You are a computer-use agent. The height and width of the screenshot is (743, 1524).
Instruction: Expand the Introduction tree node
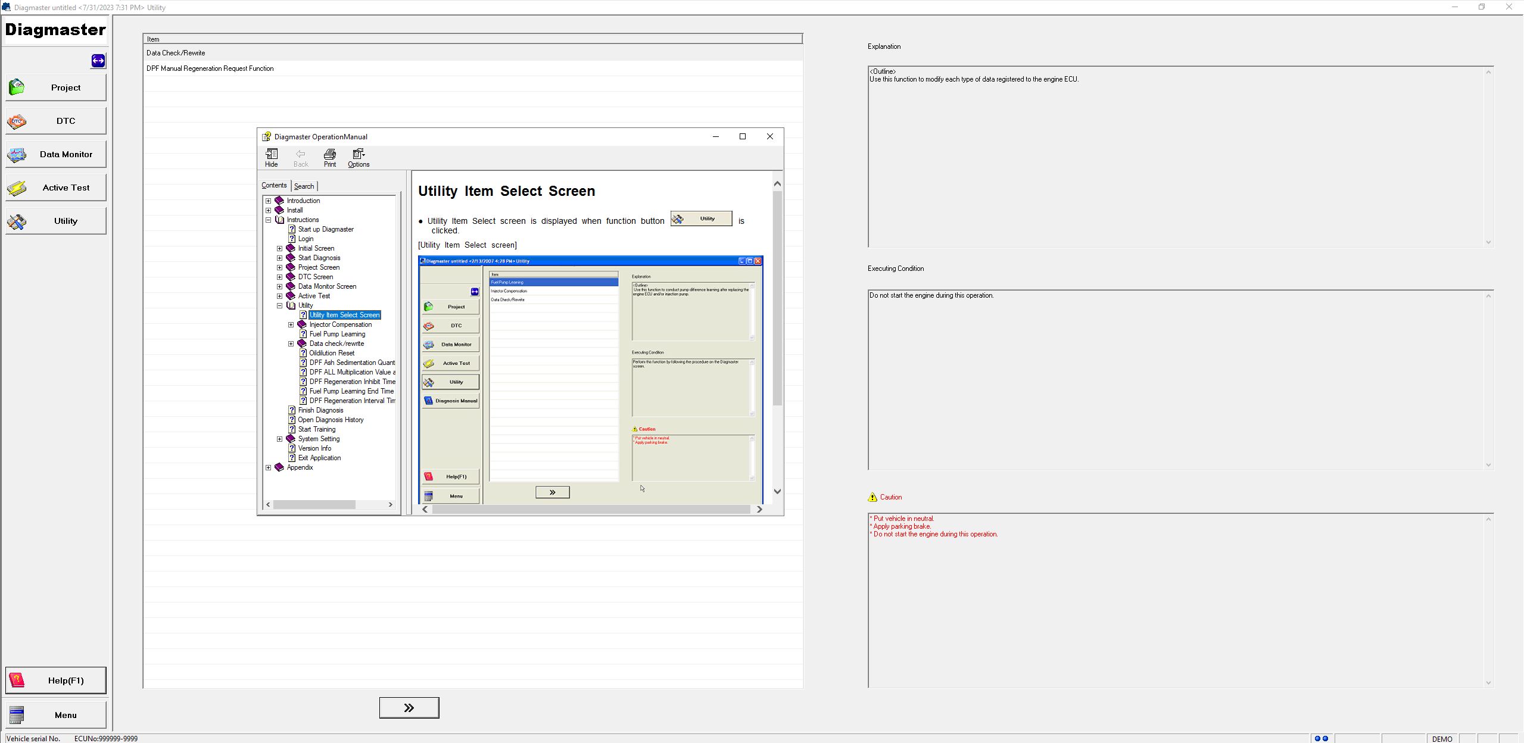click(269, 201)
